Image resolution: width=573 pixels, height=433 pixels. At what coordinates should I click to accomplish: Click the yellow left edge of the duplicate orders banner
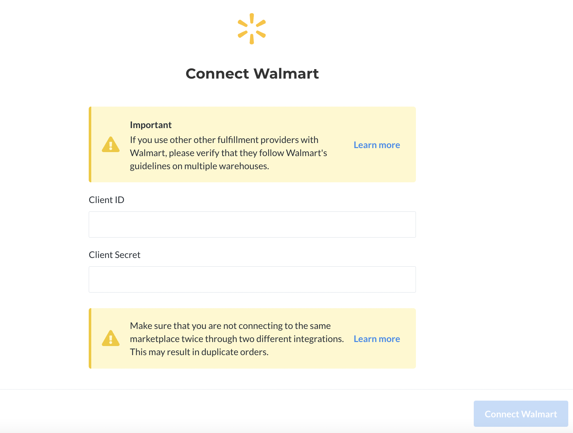[x=90, y=338]
